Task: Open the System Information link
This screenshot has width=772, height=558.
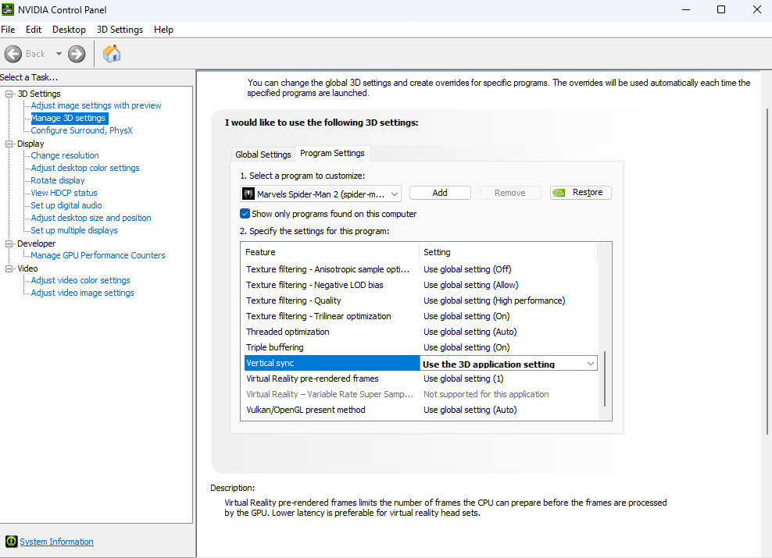Action: [x=56, y=542]
